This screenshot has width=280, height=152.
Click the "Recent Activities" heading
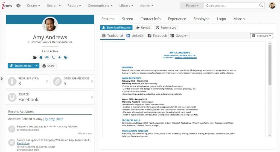[21, 112]
